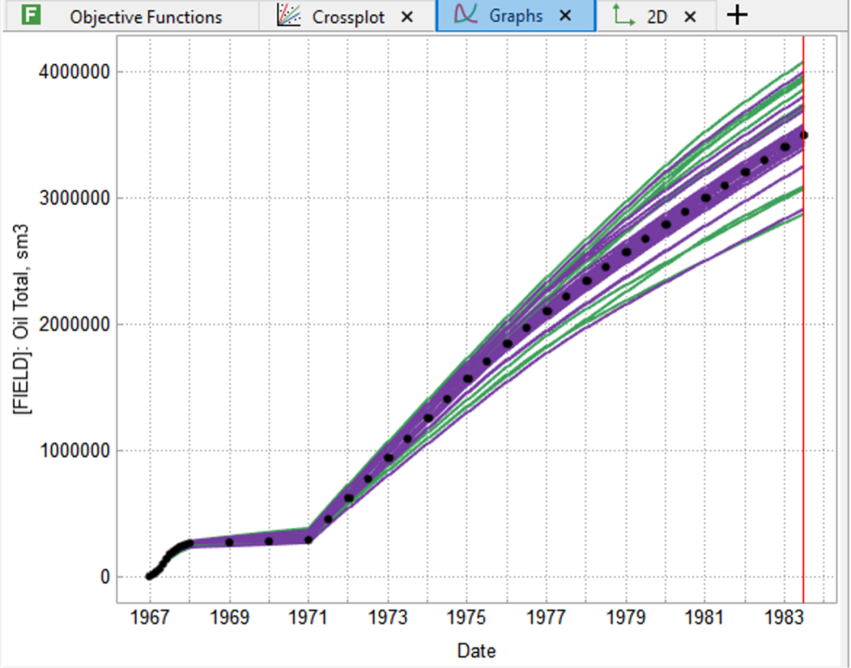Open the Crossplot tab label
The image size is (851, 668).
point(349,17)
